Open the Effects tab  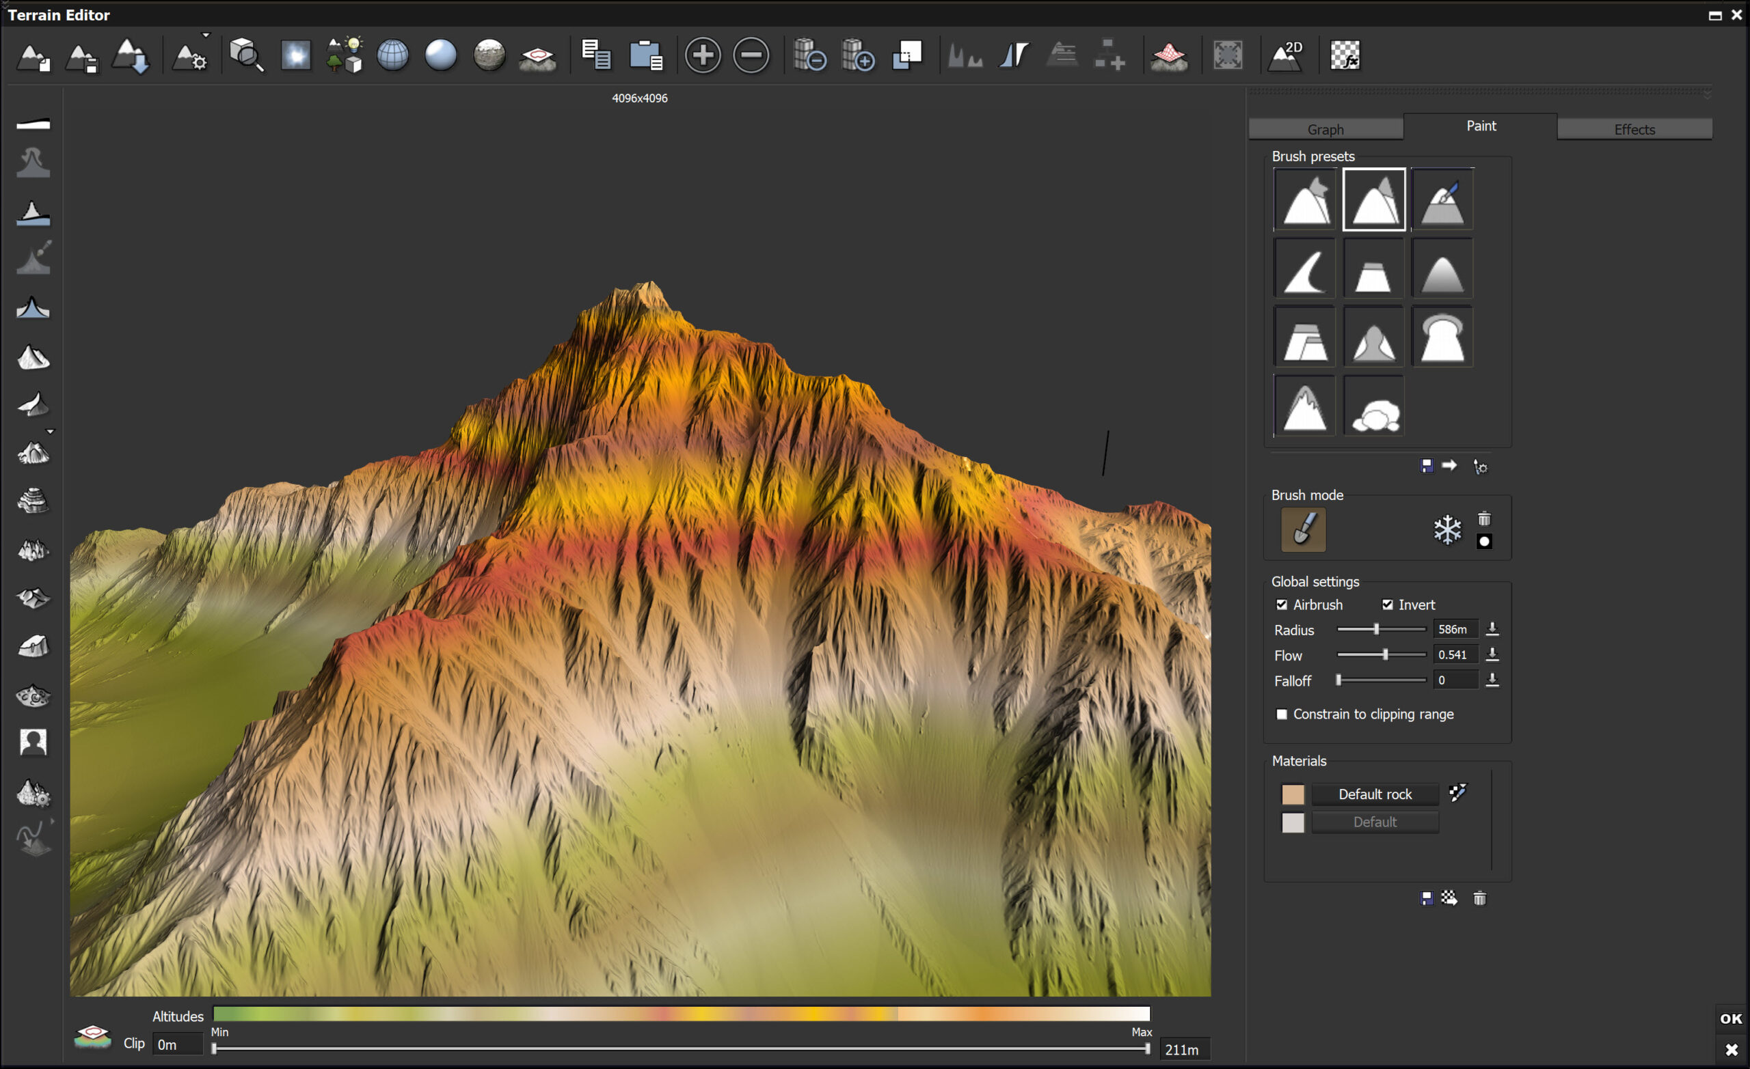pyautogui.click(x=1634, y=129)
